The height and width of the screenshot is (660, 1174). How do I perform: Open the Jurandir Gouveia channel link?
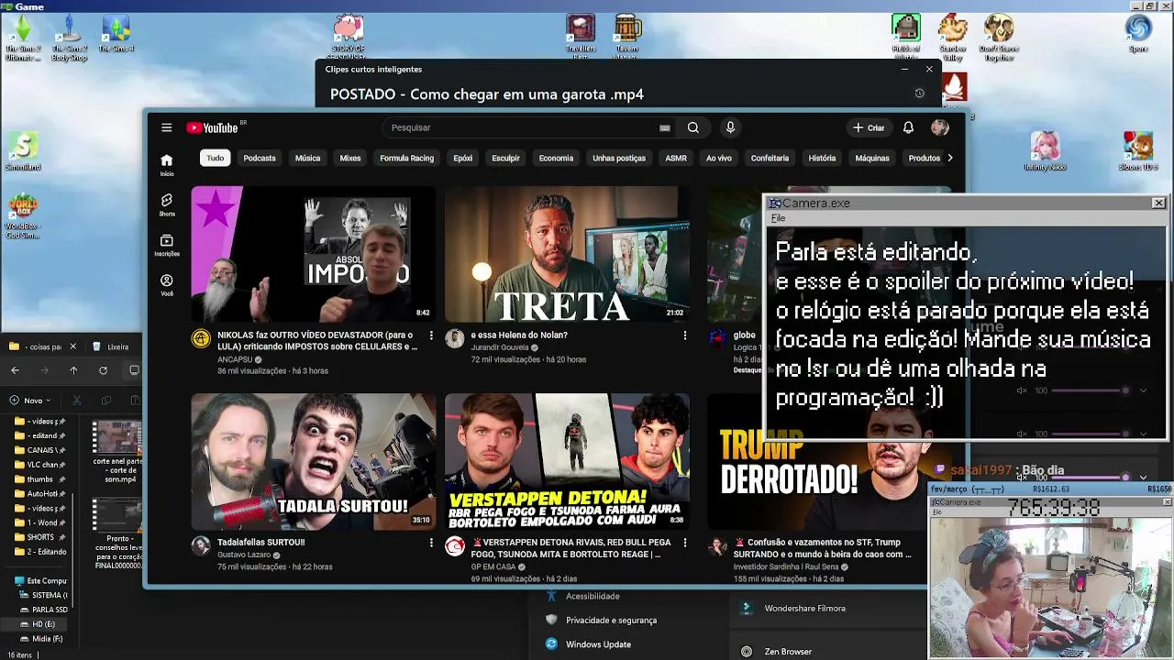500,347
